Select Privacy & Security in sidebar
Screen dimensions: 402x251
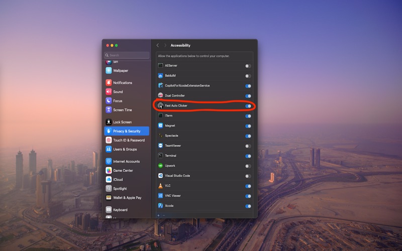pos(127,131)
